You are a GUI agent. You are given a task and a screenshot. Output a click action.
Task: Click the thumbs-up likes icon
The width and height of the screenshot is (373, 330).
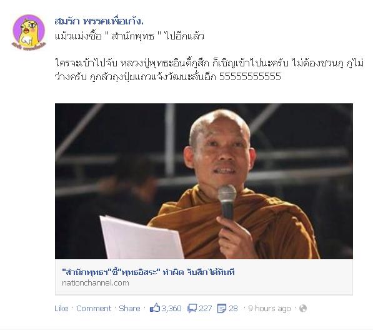click(x=154, y=308)
